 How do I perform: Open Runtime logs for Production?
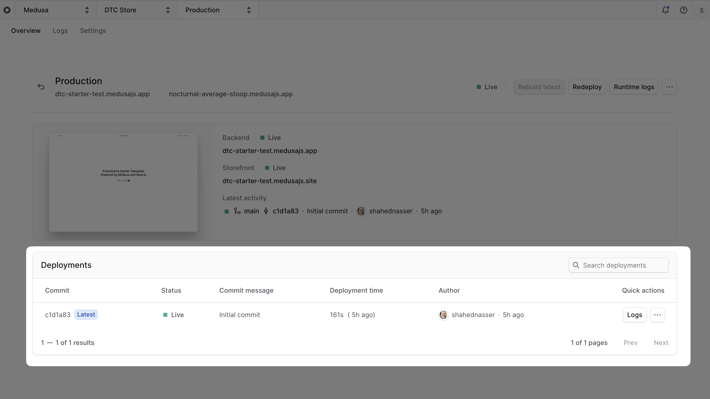[634, 87]
